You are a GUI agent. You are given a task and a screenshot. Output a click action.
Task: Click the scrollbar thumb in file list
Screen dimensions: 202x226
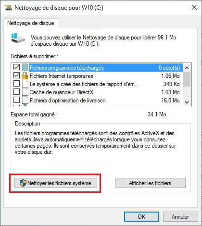click(x=187, y=79)
